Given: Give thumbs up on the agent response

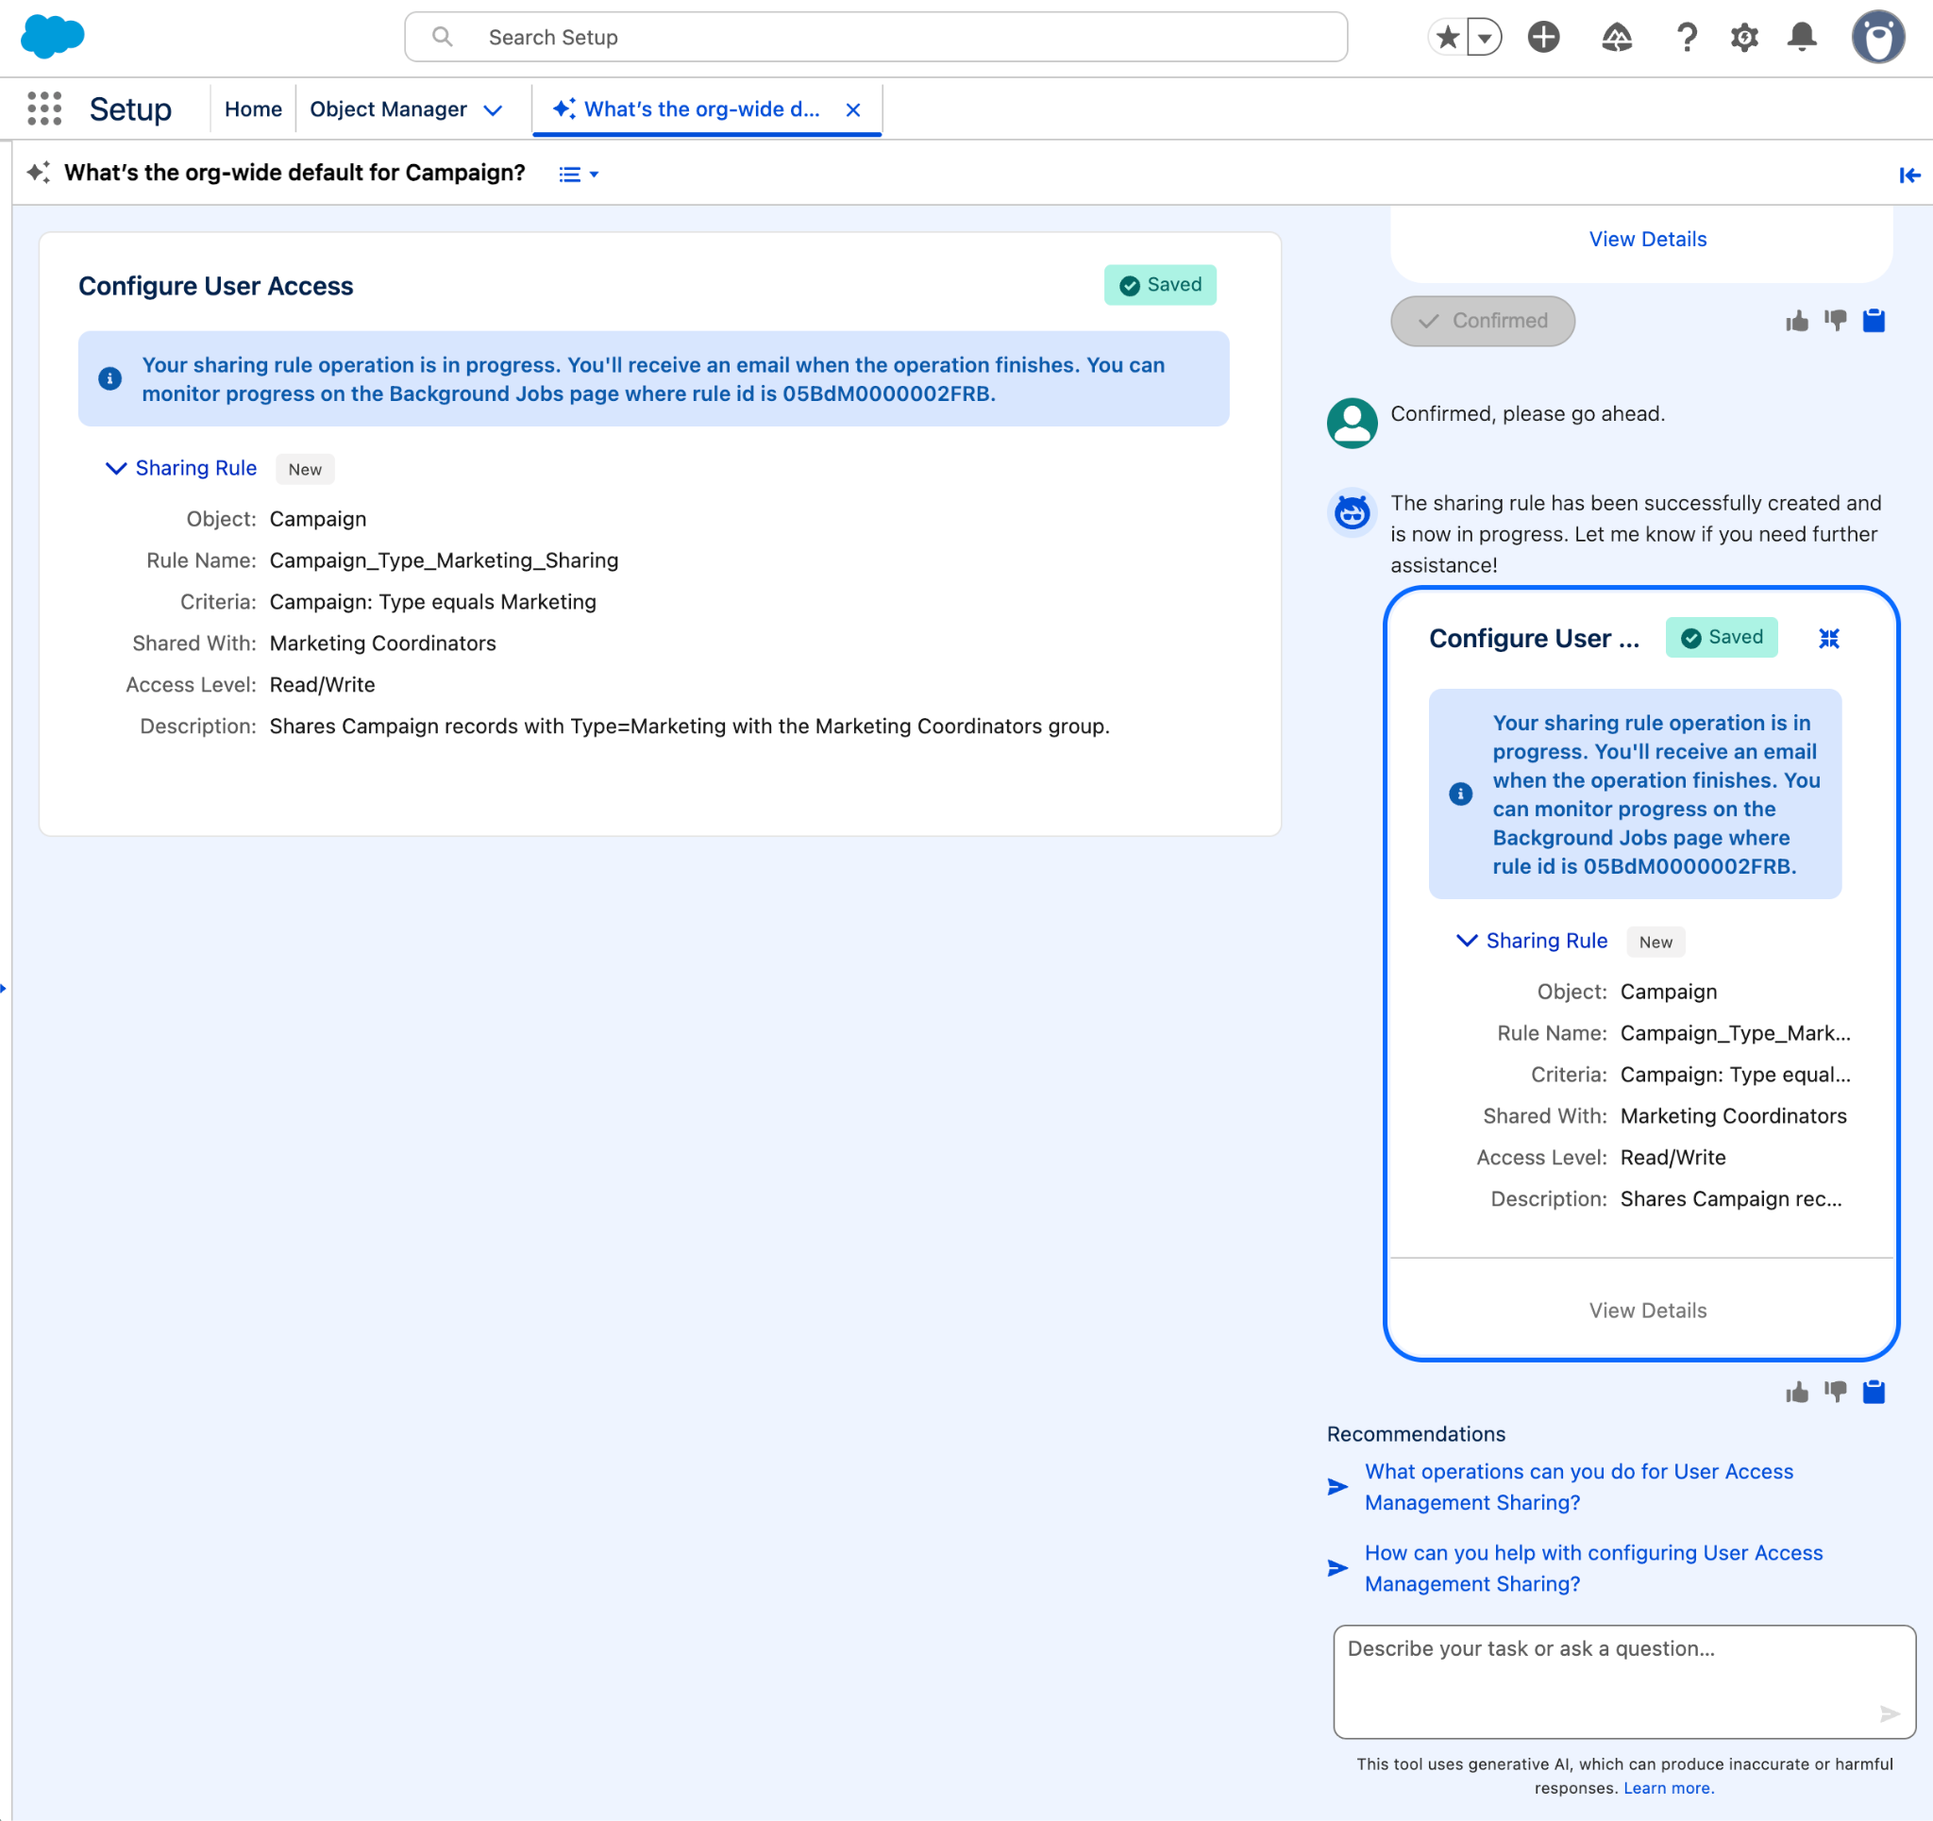Looking at the screenshot, I should tap(1797, 1393).
